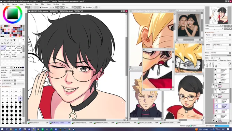
Task: Open the brush Normal mode dropdown
Action: click(x=6, y=67)
